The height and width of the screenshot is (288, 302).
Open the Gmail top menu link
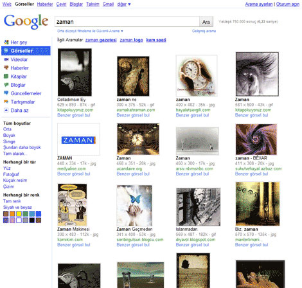point(108,4)
